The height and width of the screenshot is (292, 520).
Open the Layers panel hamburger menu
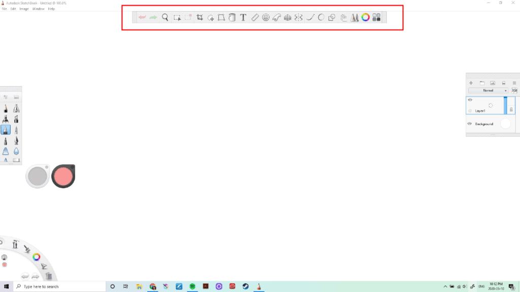(x=514, y=83)
